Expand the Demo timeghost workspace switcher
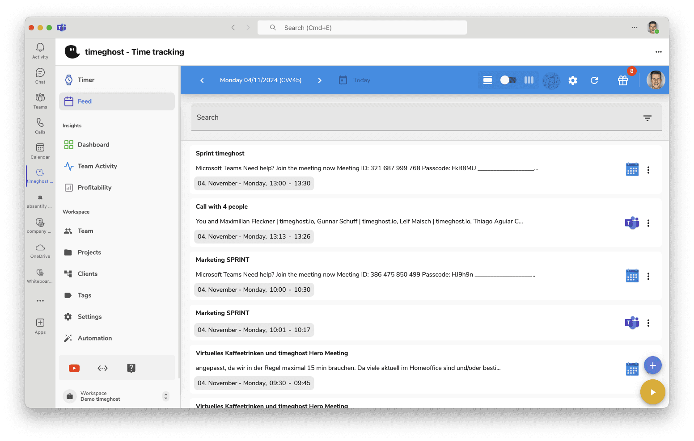Screen dimensions: 694x441 166,396
